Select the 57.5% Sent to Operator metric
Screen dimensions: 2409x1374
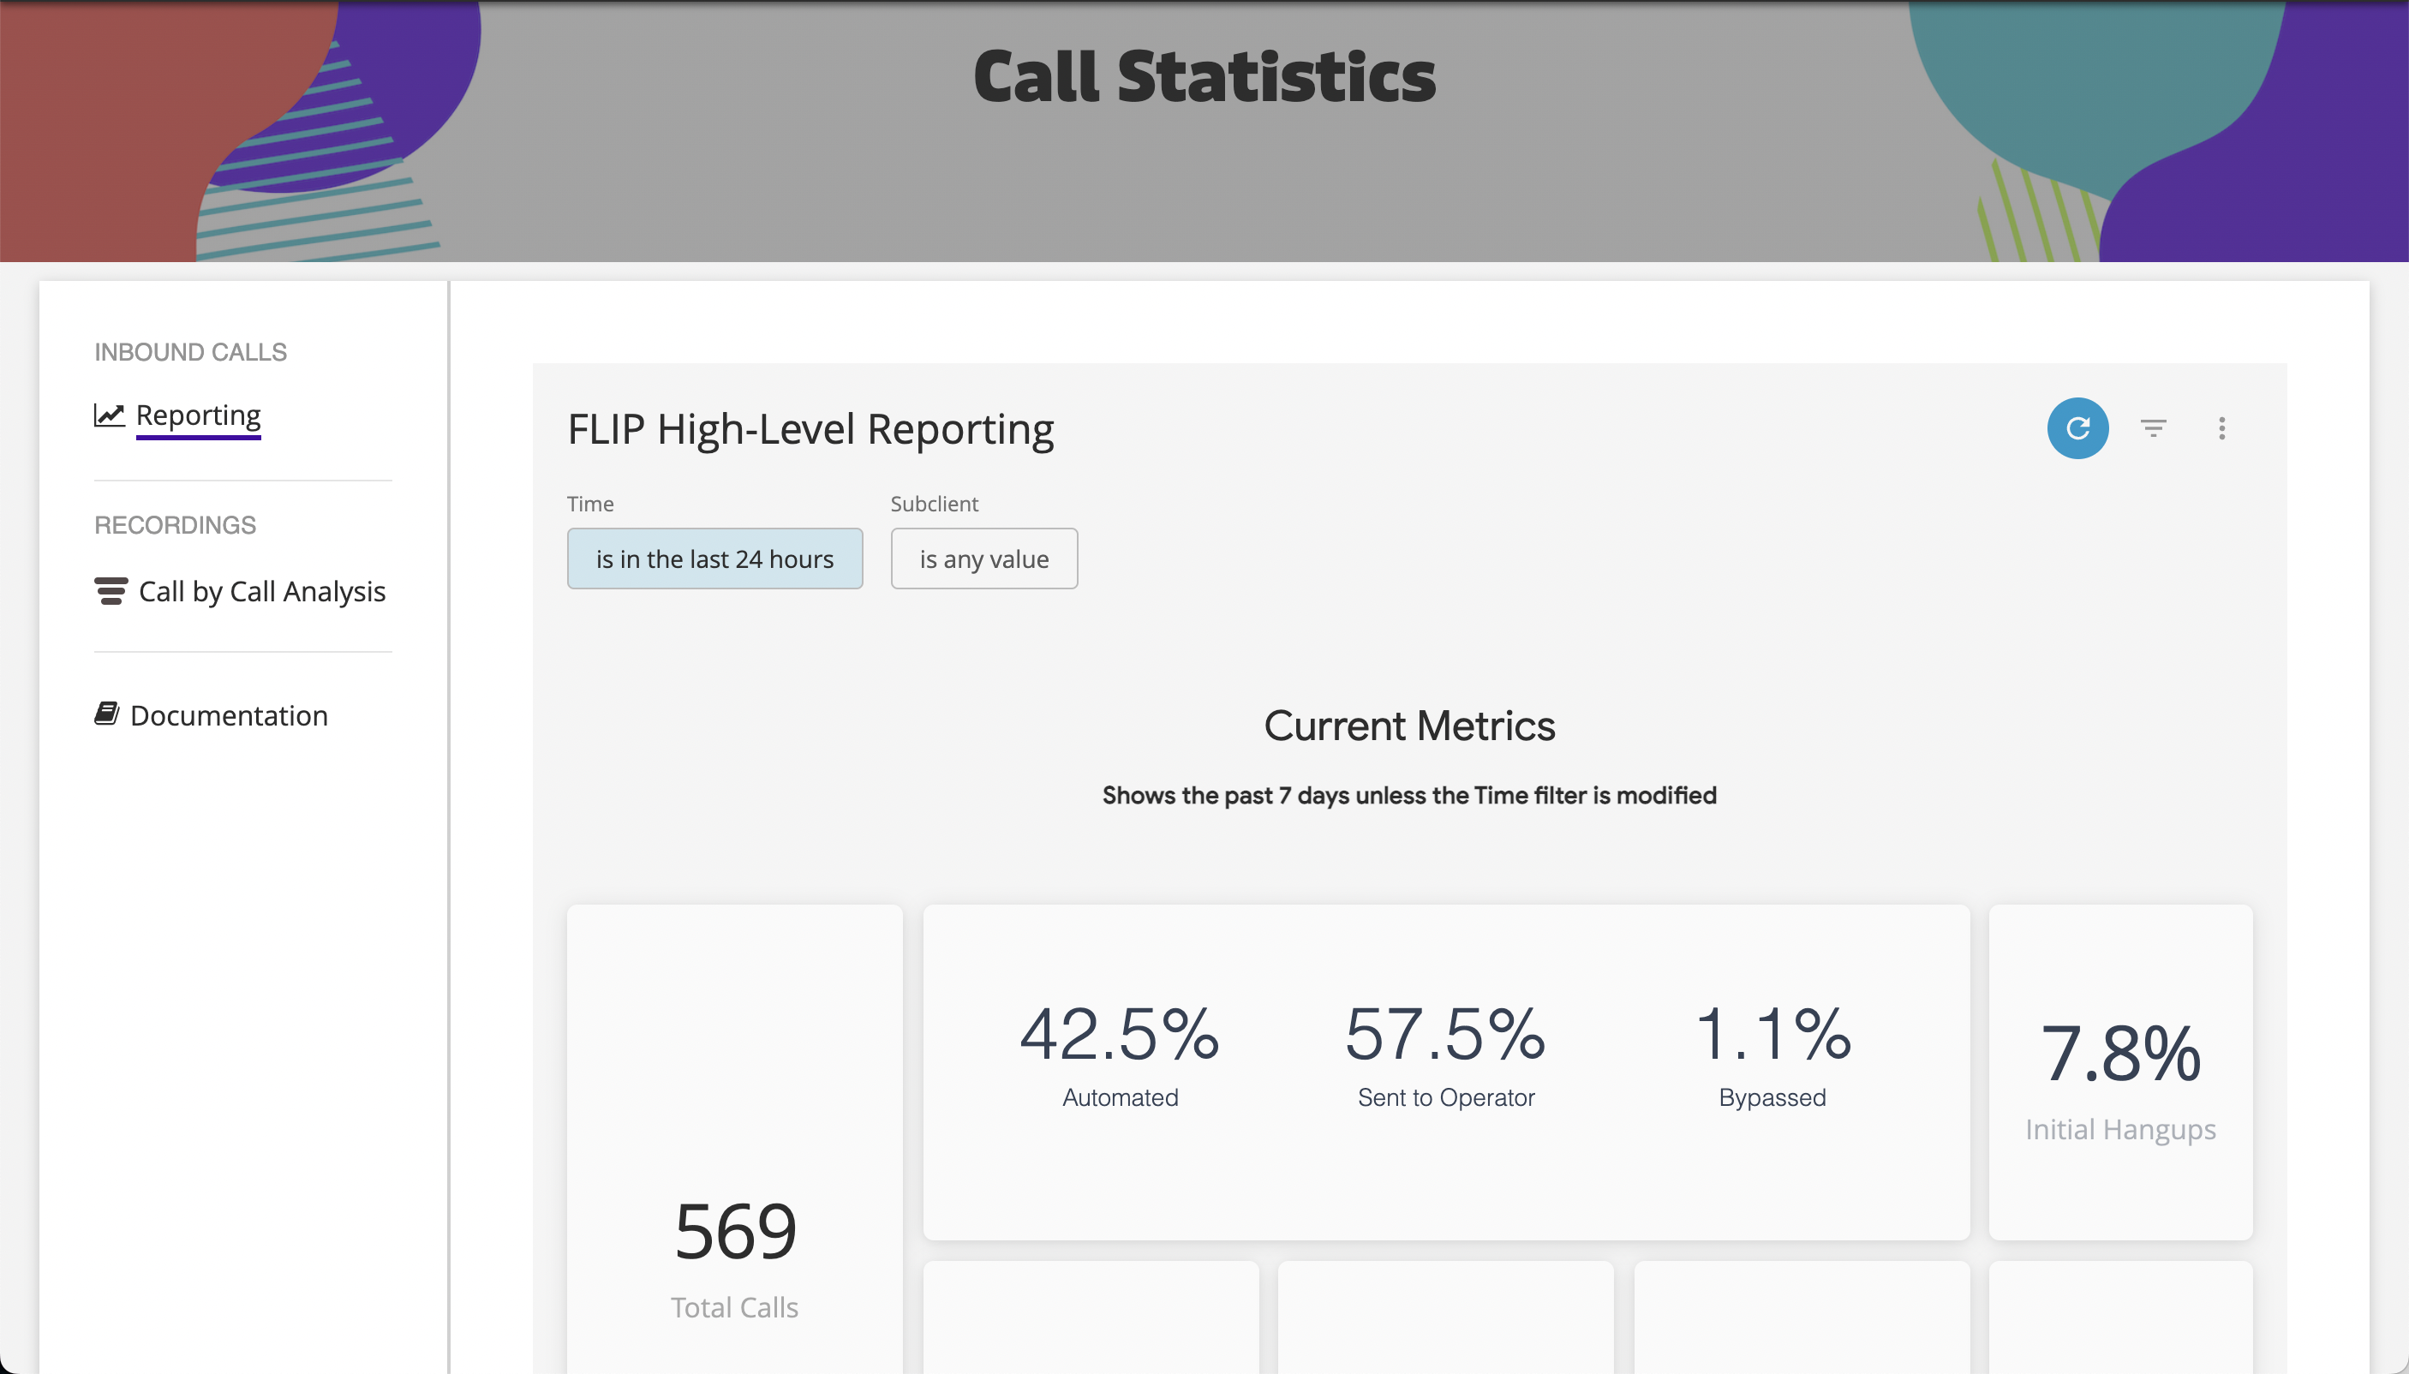1445,1052
